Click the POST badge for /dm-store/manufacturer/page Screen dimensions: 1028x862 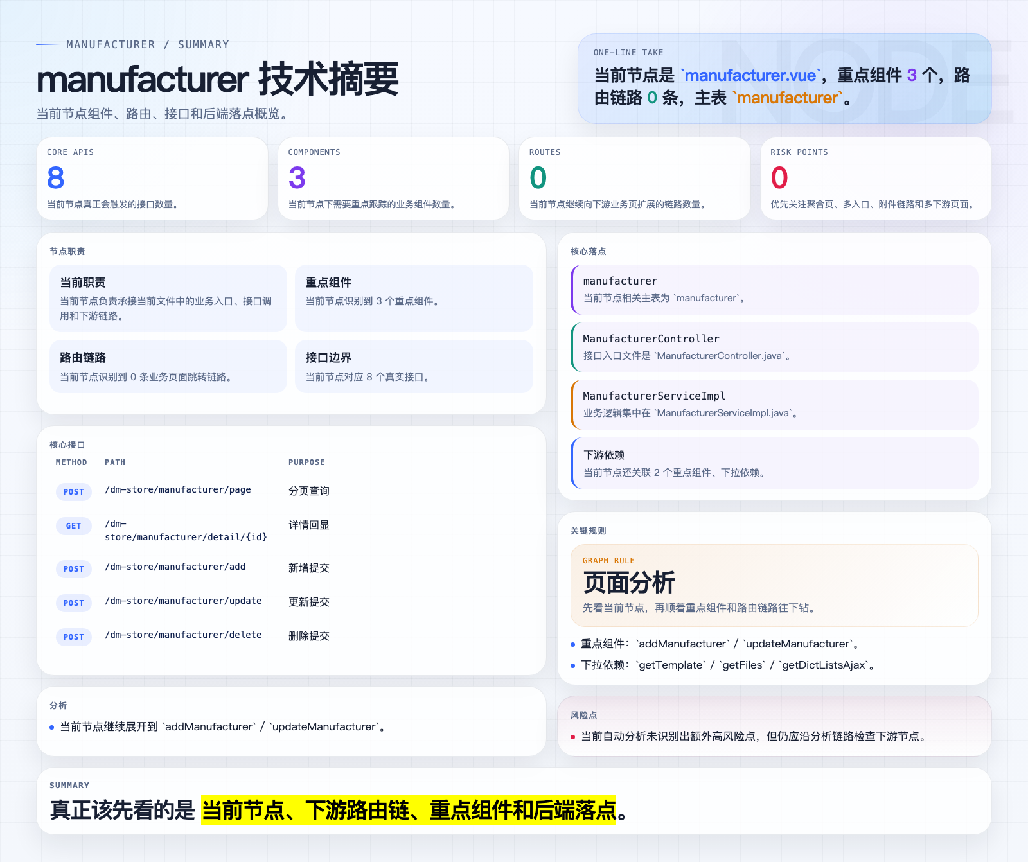(73, 492)
